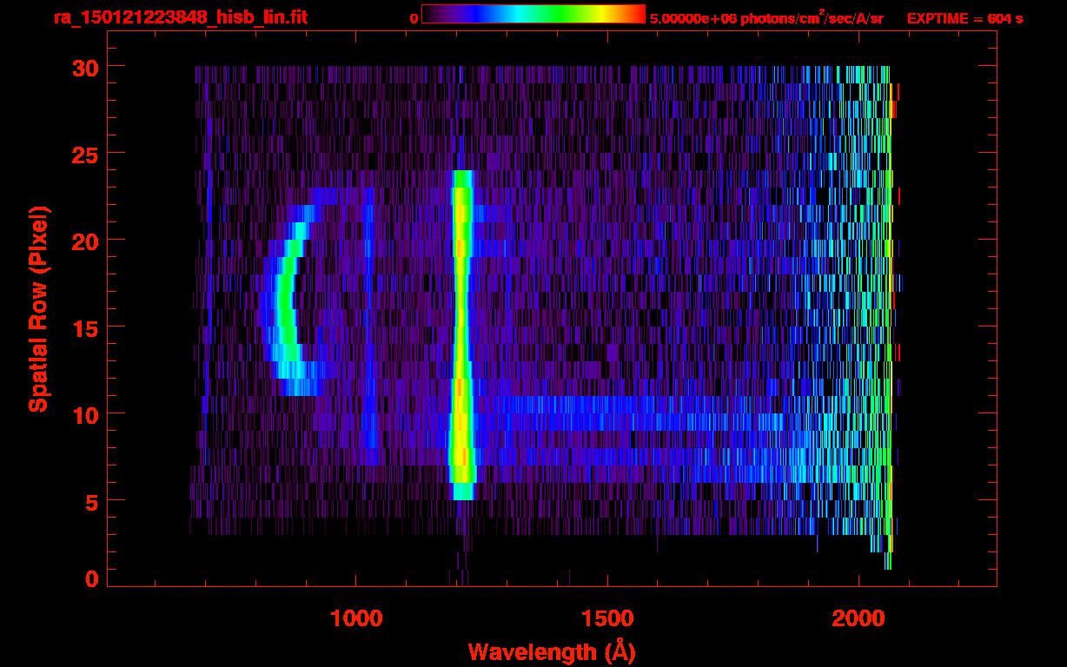Click the x-axis tick label 1500
Image resolution: width=1067 pixels, height=667 pixels.
[607, 618]
